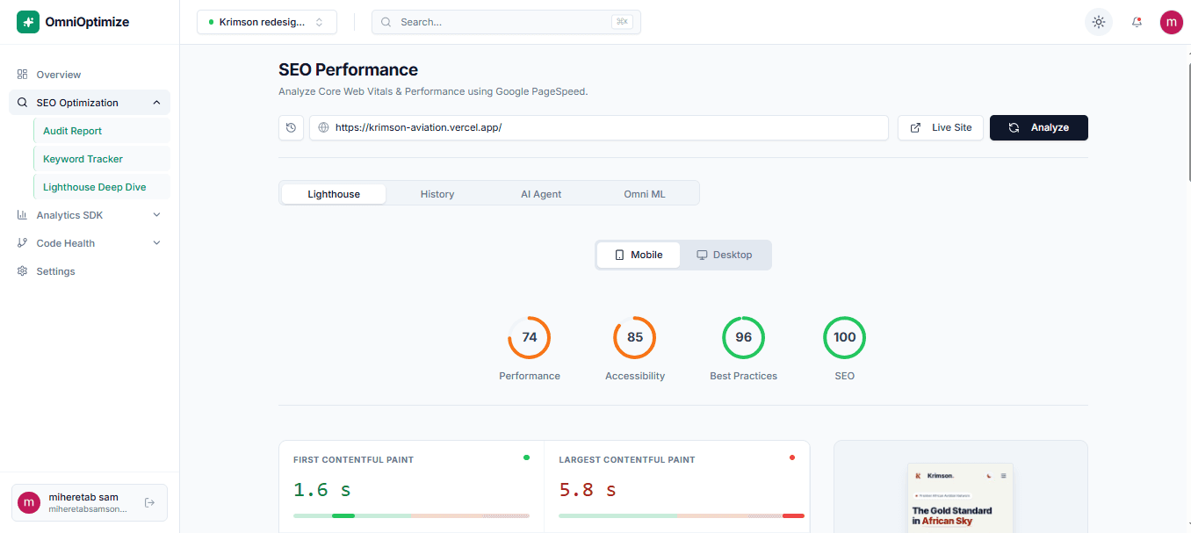
Task: Open the history clock icon beside URL field
Action: pos(291,127)
